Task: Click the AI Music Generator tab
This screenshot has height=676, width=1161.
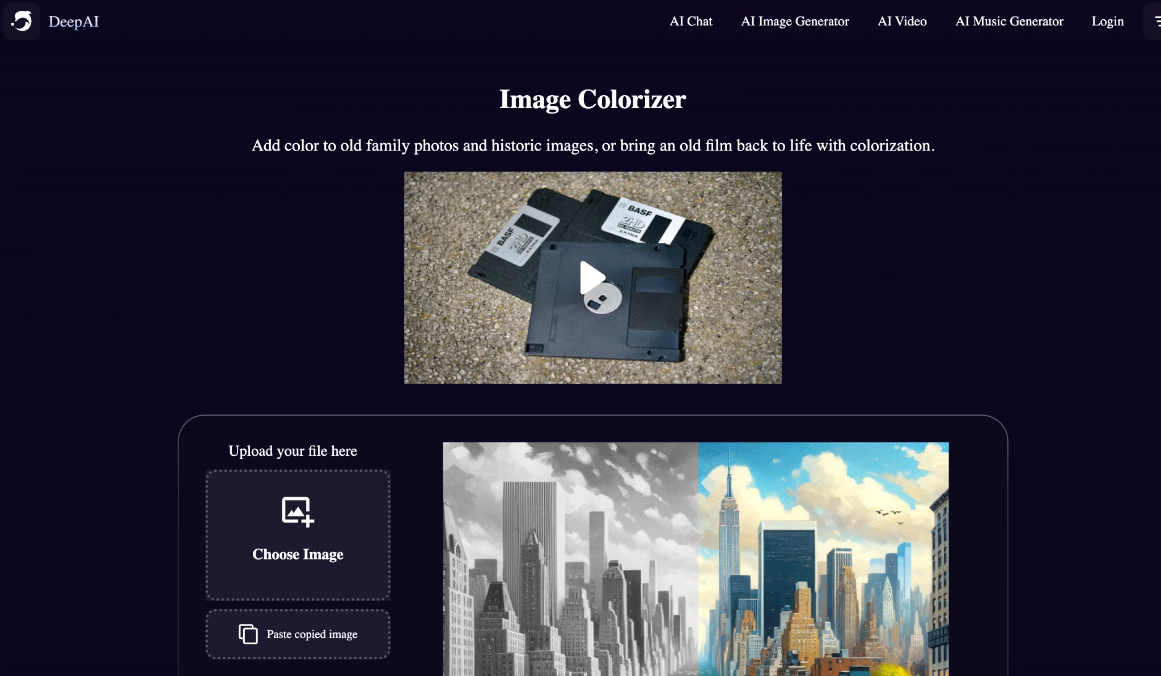Action: tap(1010, 21)
